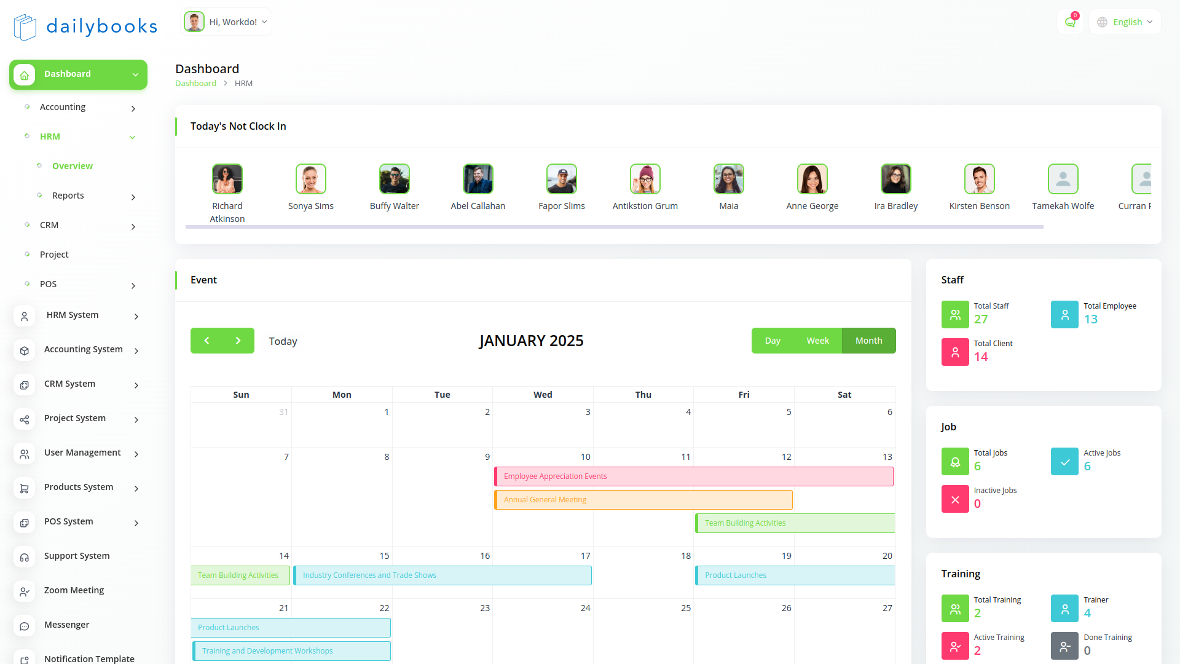Click the Zoom Meeting sidebar icon
Viewport: 1180px width, 664px height.
(25, 591)
